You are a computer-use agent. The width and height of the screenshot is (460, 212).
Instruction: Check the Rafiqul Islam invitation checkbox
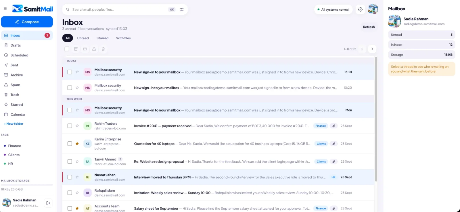[70, 193]
